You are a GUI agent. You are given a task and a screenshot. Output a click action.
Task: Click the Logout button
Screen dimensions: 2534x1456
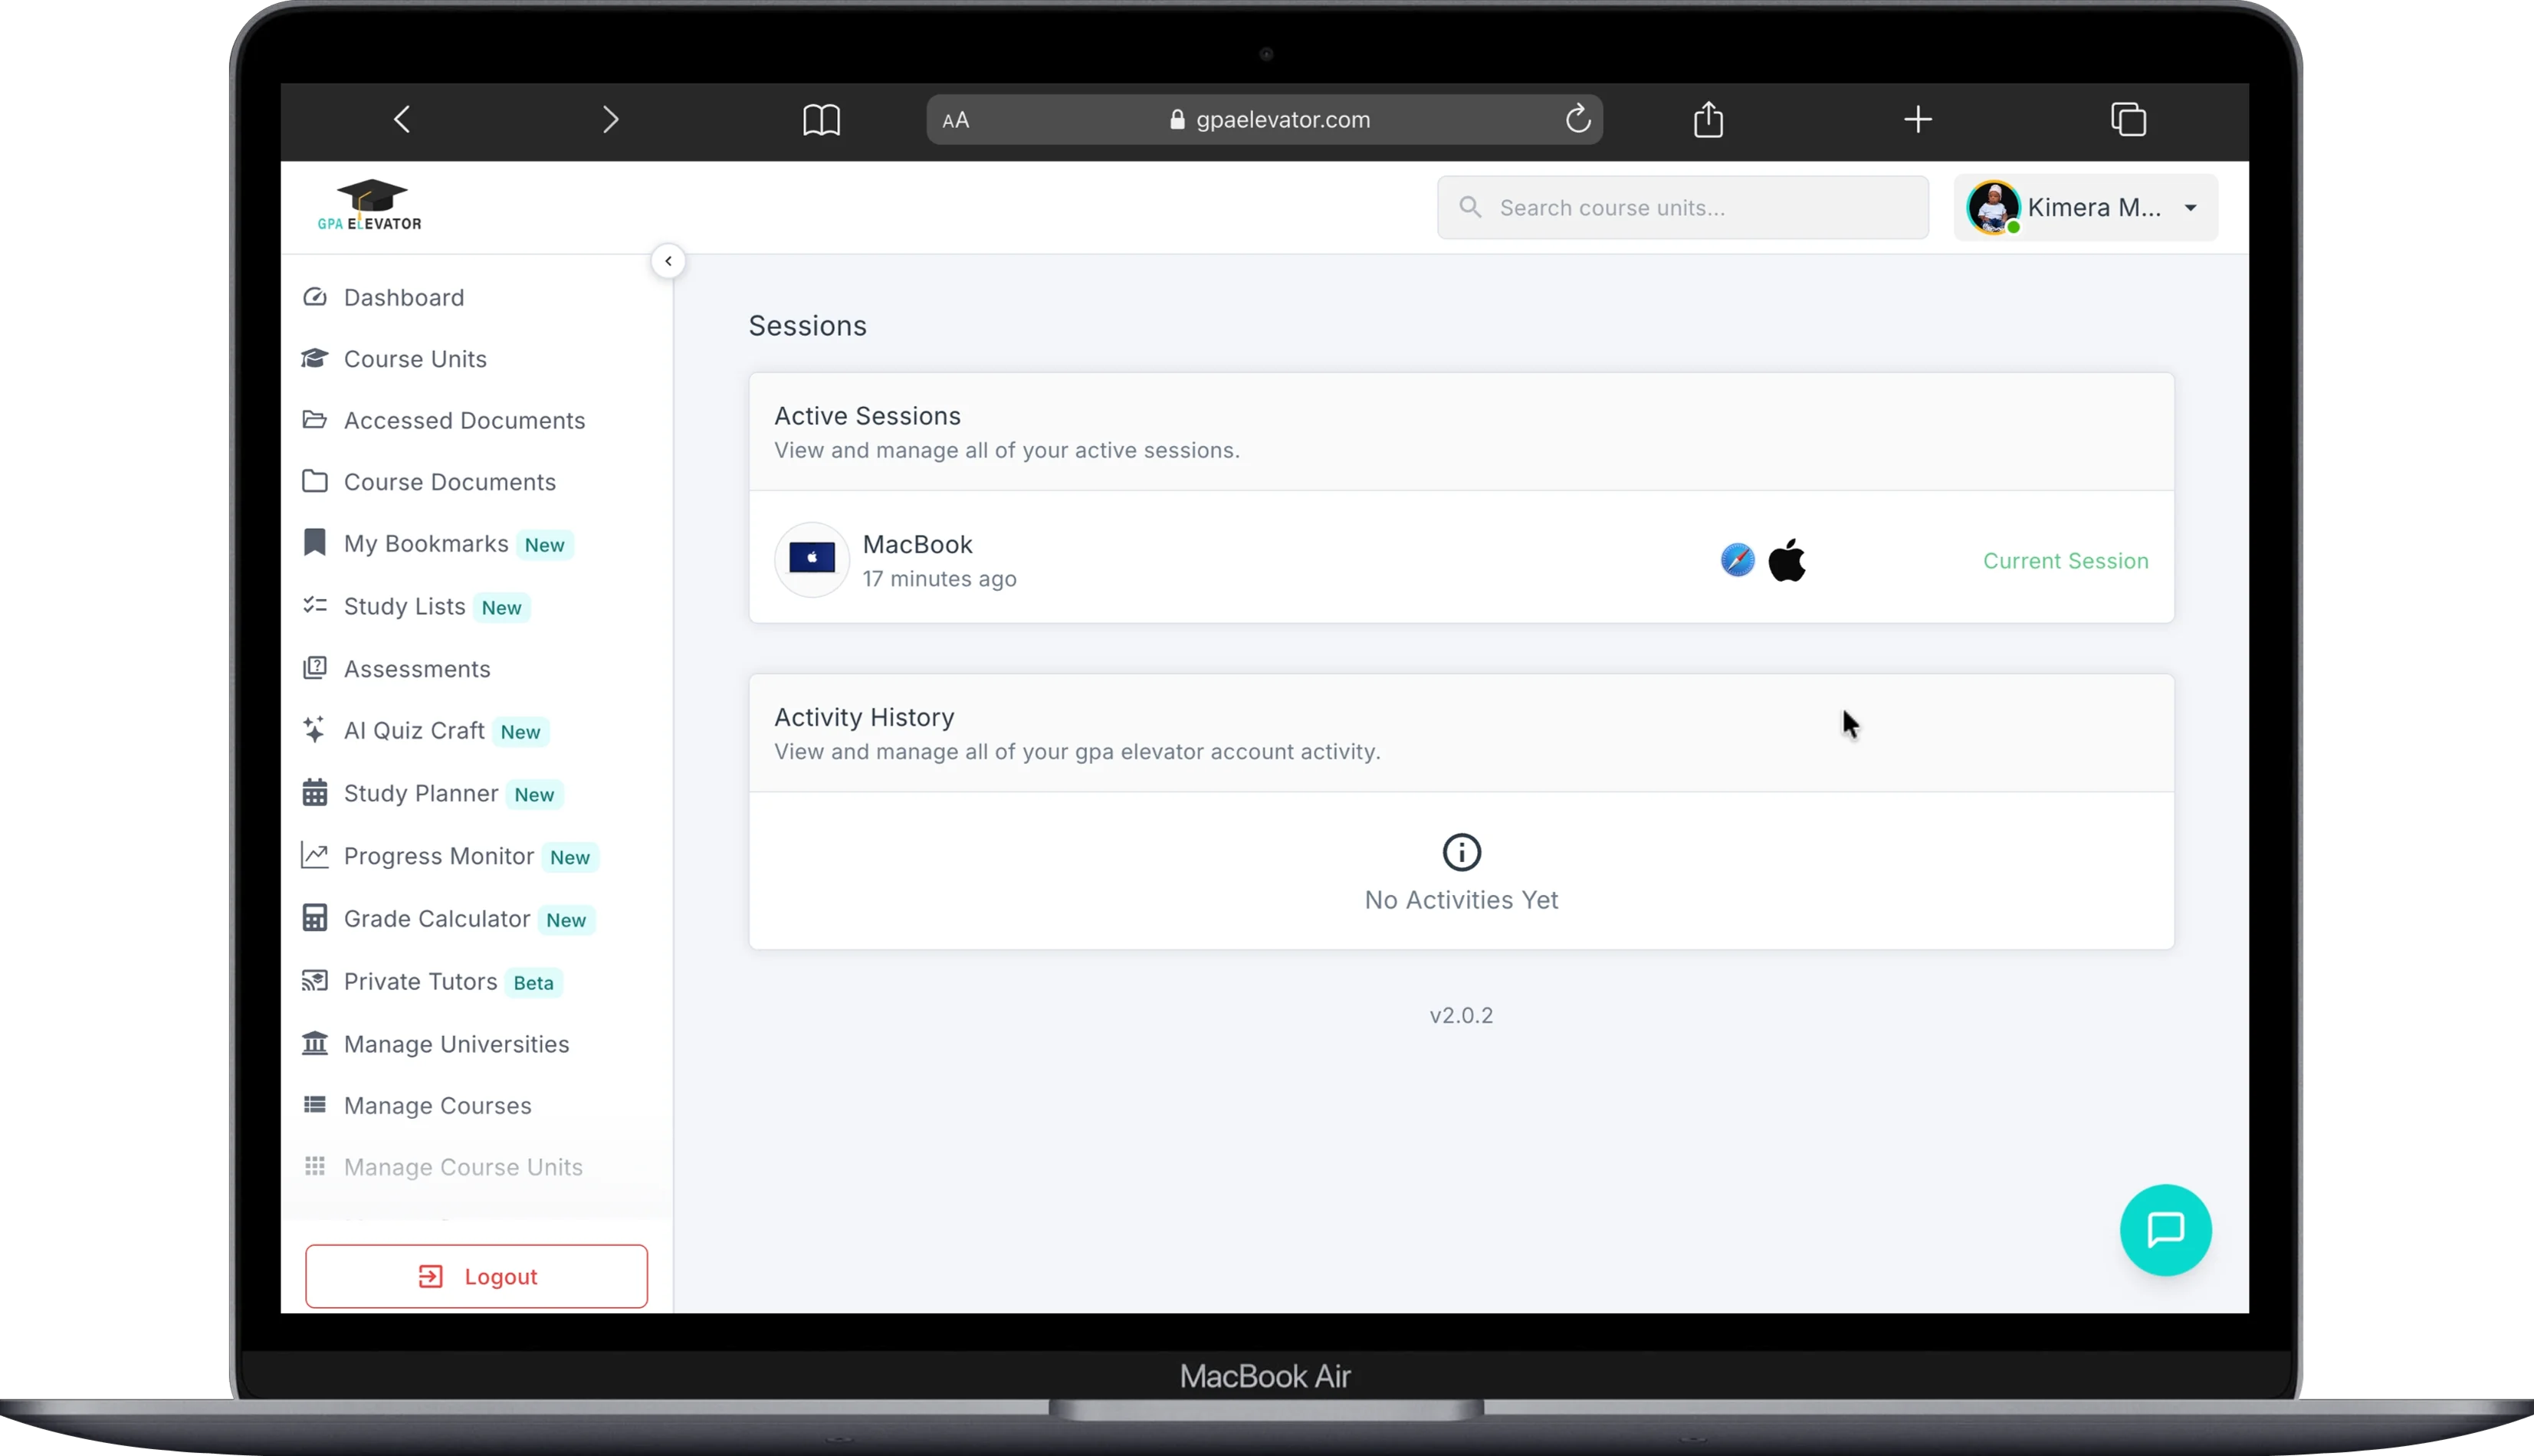point(476,1276)
